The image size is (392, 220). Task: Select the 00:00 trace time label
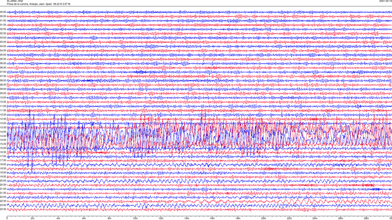(x=3, y=12)
